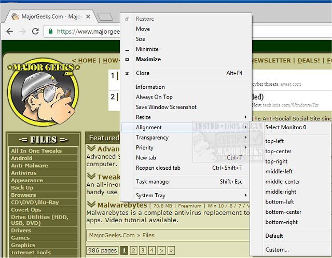Open Custom... alignment option
Screen dimensions: 332x258
(290, 250)
